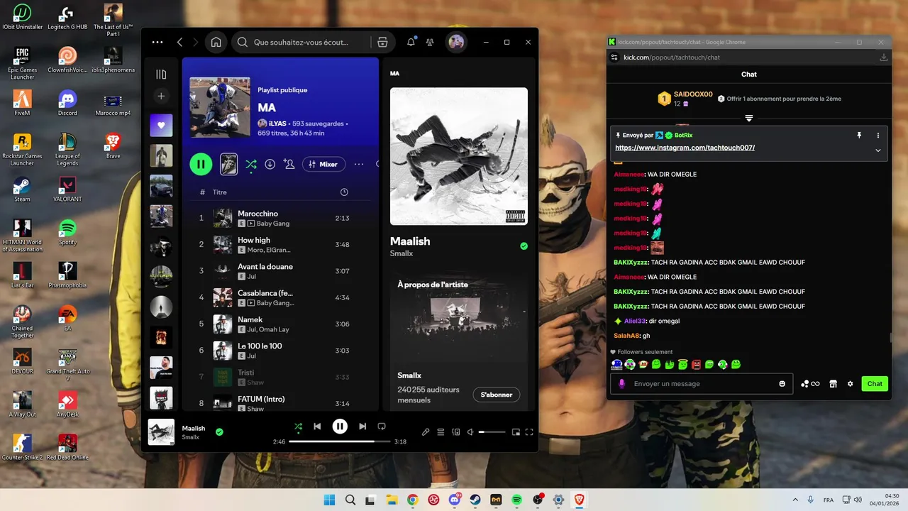Viewport: 908px width, 511px height.
Task: Send message with green Chat button
Action: pyautogui.click(x=875, y=384)
